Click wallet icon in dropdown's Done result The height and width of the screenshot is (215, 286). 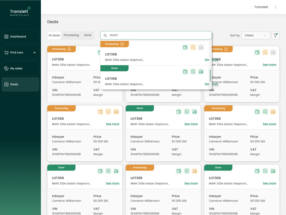[x=185, y=72]
